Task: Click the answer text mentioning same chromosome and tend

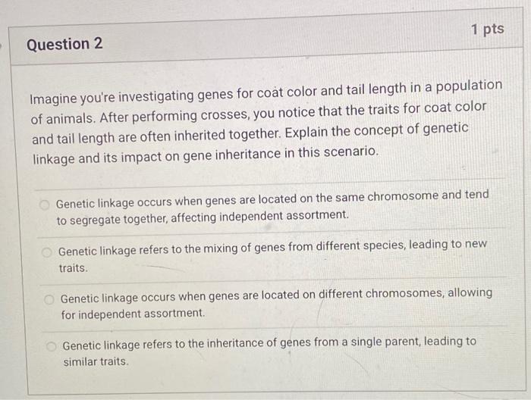Action: (x=272, y=199)
